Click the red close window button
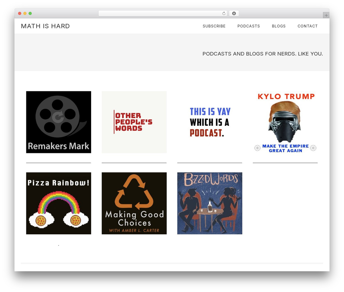The width and height of the screenshot is (344, 292). [20, 13]
